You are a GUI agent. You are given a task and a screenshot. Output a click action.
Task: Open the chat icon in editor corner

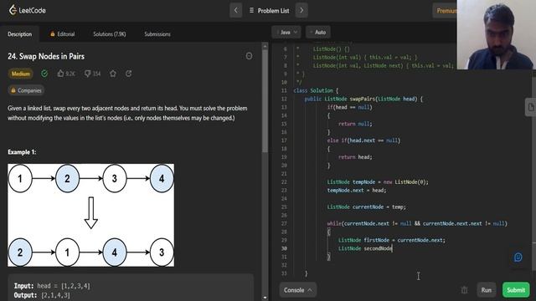pyautogui.click(x=518, y=258)
